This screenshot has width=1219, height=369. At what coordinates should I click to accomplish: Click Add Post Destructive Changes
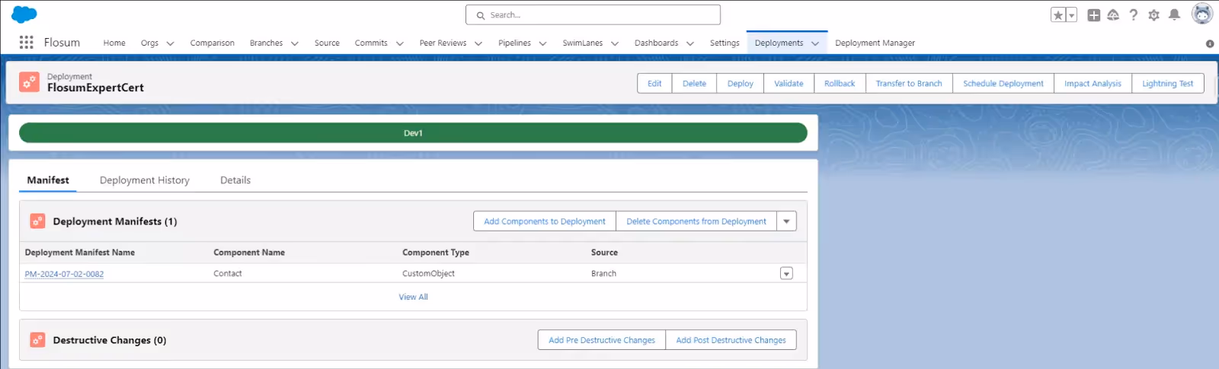(x=731, y=340)
